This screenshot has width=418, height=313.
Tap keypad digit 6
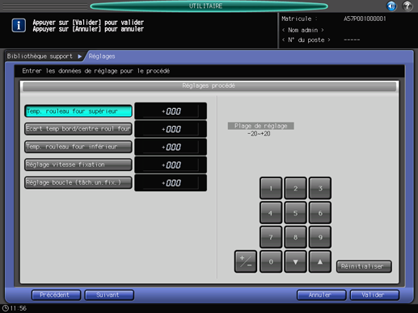coord(320,213)
